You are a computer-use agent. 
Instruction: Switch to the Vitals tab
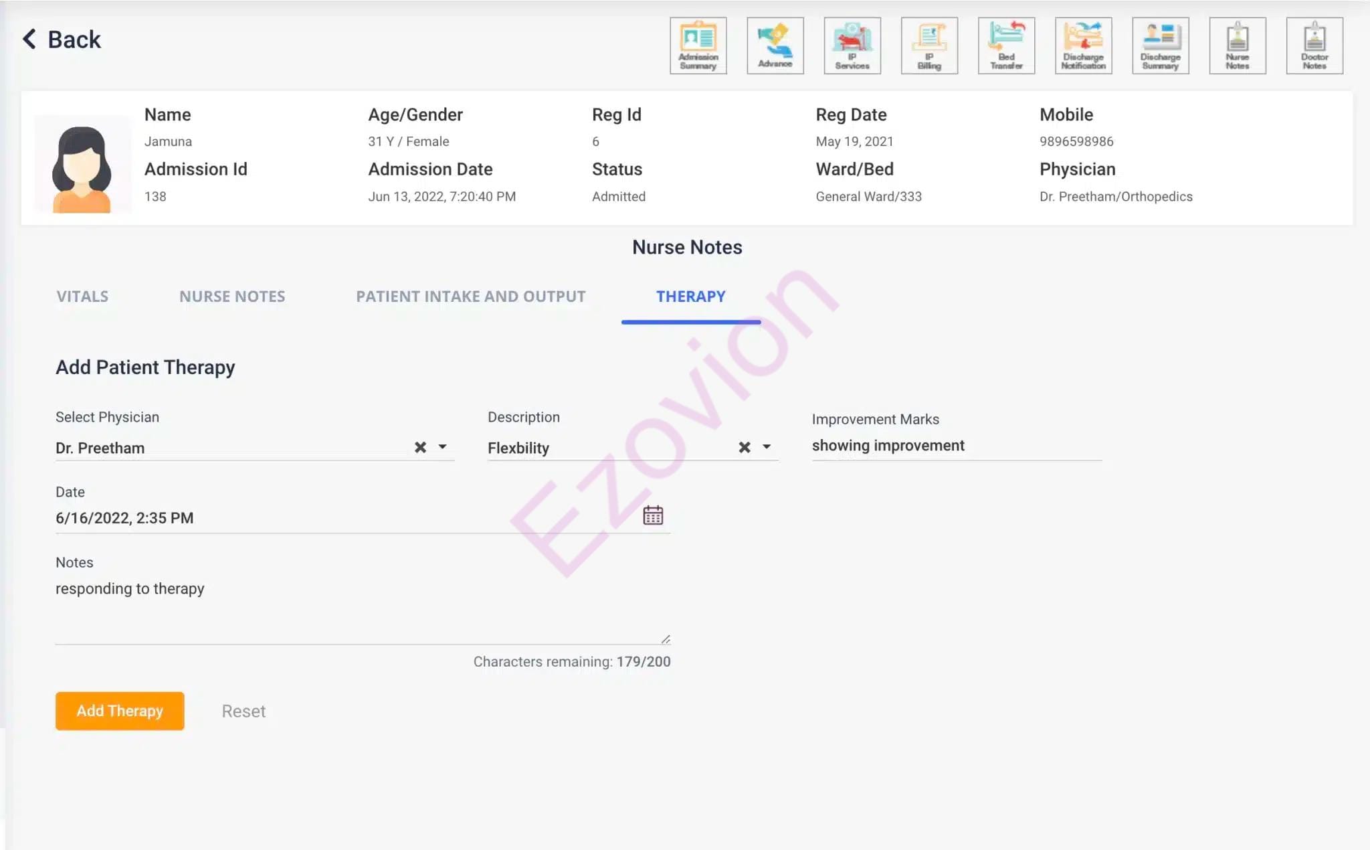click(x=82, y=296)
